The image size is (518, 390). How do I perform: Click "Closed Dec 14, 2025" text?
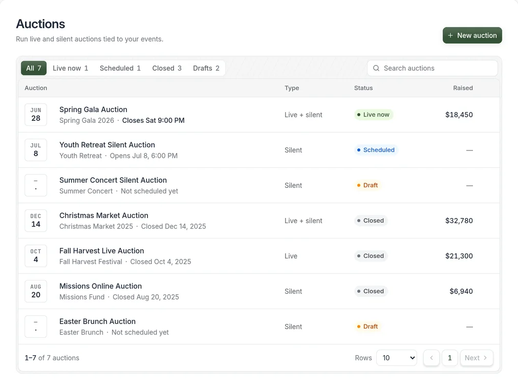(174, 227)
